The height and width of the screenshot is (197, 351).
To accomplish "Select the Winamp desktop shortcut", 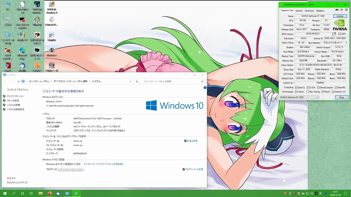I will coord(37,22).
